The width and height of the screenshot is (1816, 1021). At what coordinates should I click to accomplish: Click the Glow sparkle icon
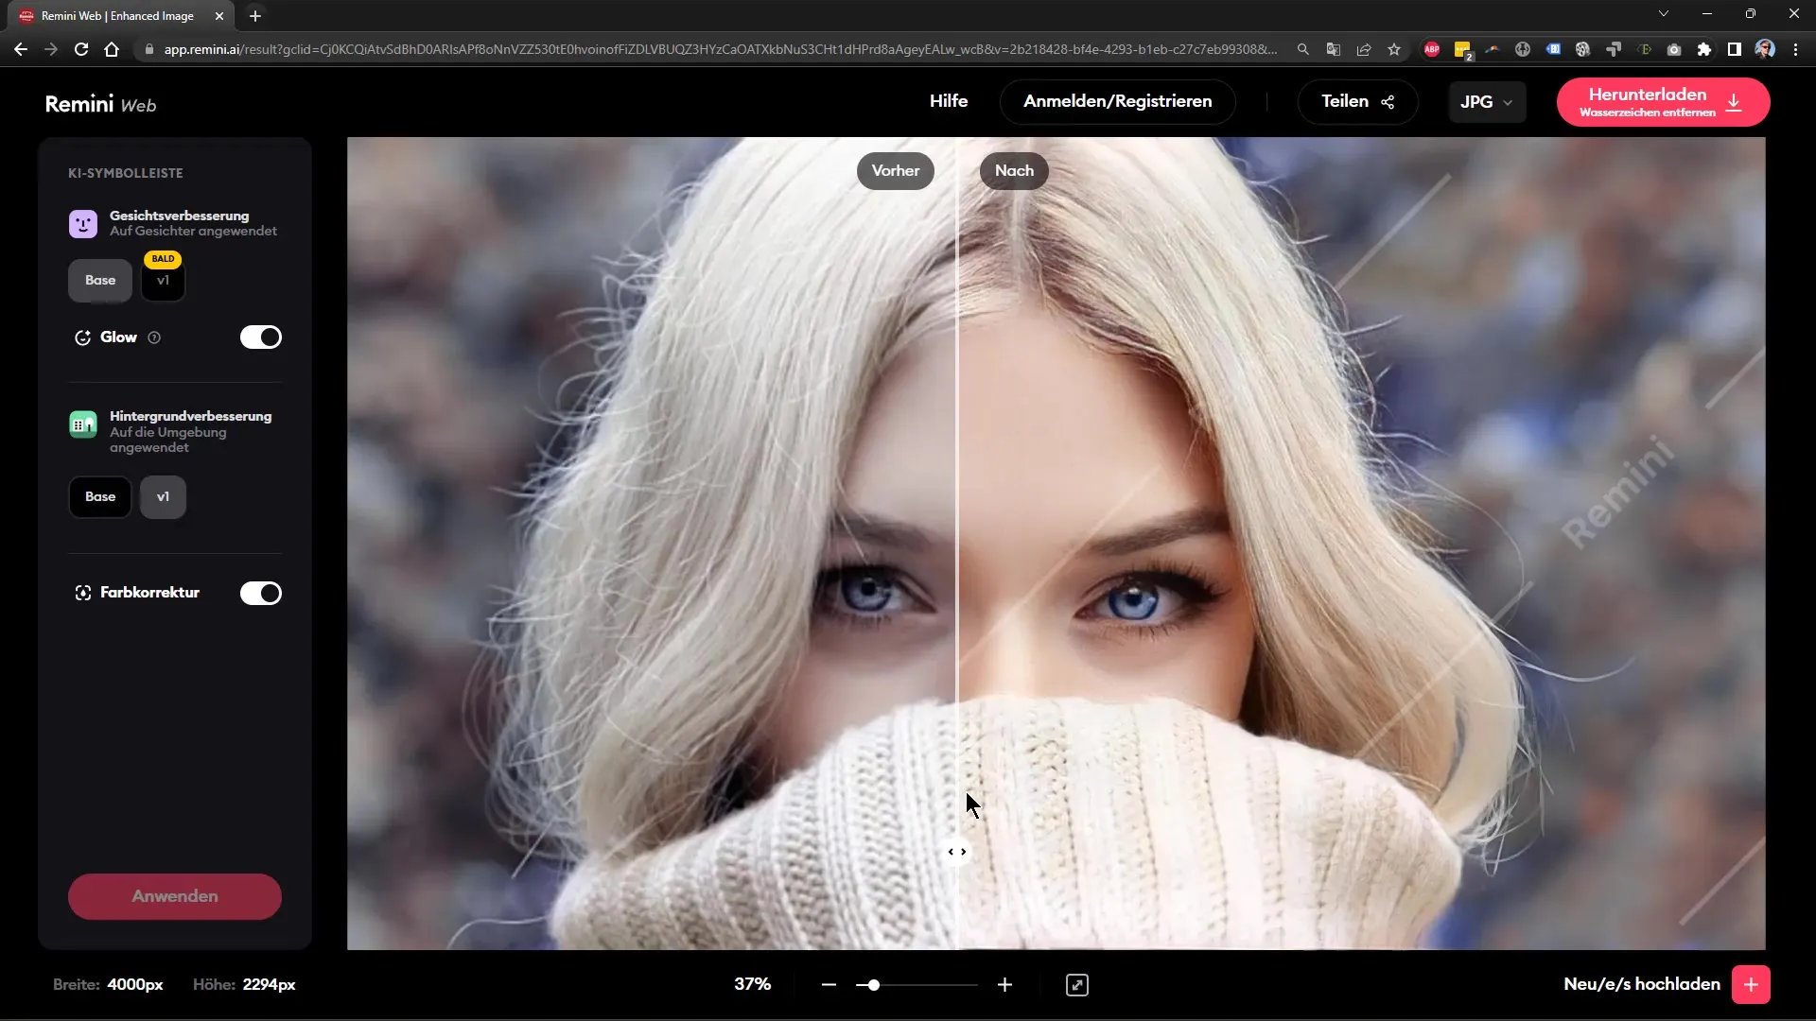tap(82, 337)
